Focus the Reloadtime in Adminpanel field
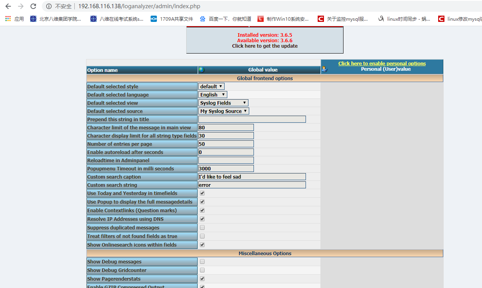Image resolution: width=482 pixels, height=288 pixels. tap(226, 160)
